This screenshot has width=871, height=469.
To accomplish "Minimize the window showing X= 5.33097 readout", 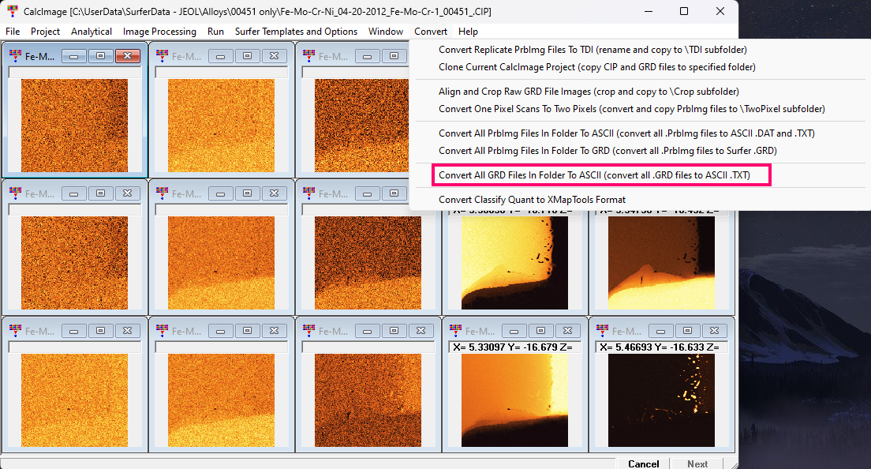I will [x=514, y=332].
